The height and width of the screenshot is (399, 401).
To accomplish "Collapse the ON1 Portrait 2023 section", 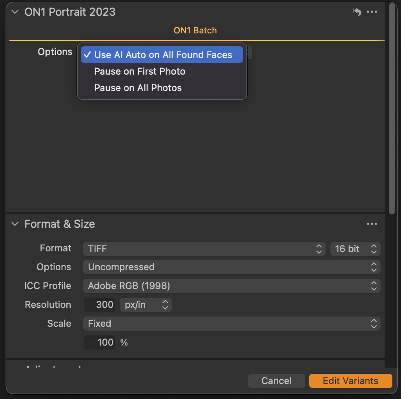I will click(x=15, y=12).
